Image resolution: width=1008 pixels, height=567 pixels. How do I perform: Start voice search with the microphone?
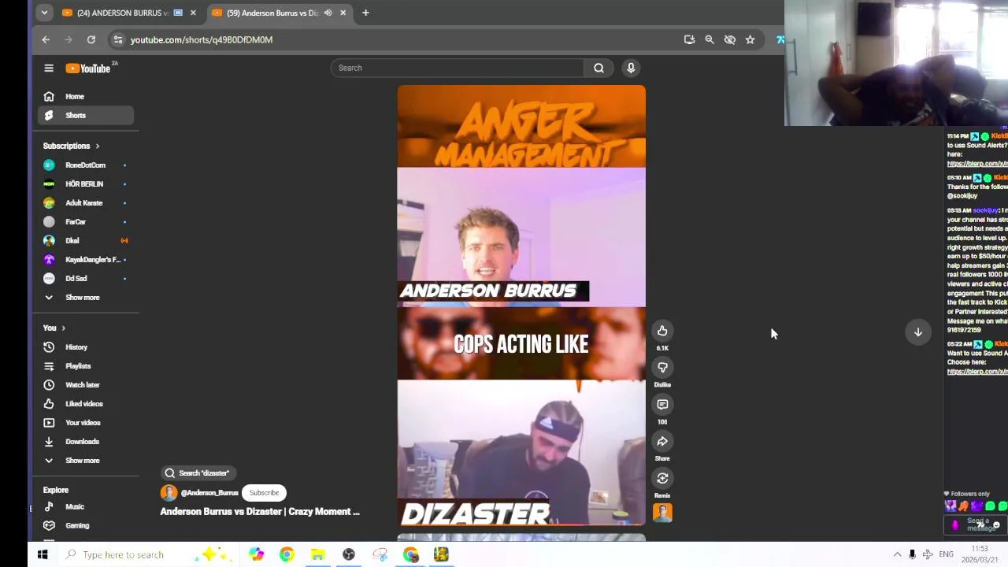[x=631, y=68]
